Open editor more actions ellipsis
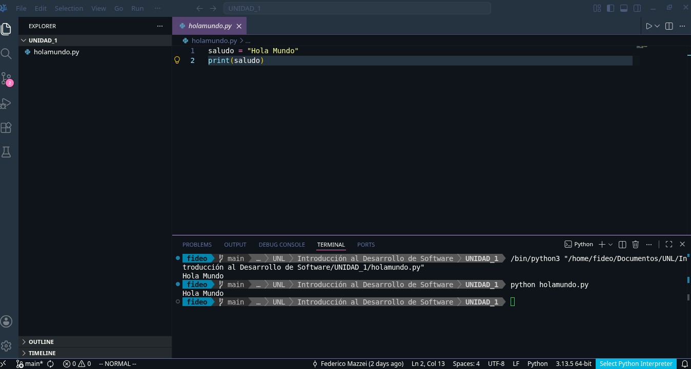This screenshot has height=369, width=691. pos(682,26)
